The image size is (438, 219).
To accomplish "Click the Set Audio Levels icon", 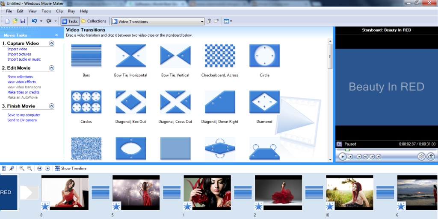I will tap(4, 168).
